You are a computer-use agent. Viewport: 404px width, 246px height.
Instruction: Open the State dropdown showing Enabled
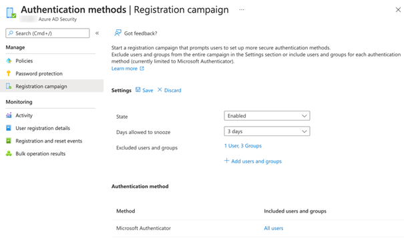pos(267,116)
